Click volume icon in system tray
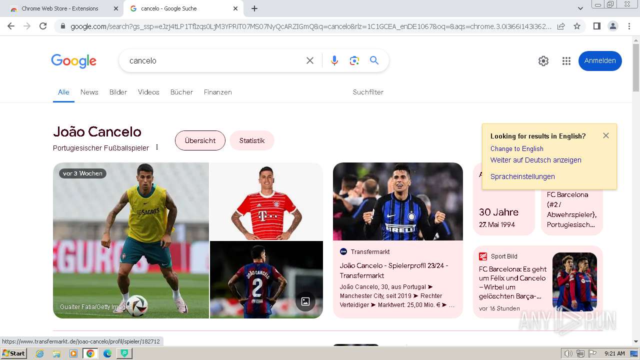 568,353
